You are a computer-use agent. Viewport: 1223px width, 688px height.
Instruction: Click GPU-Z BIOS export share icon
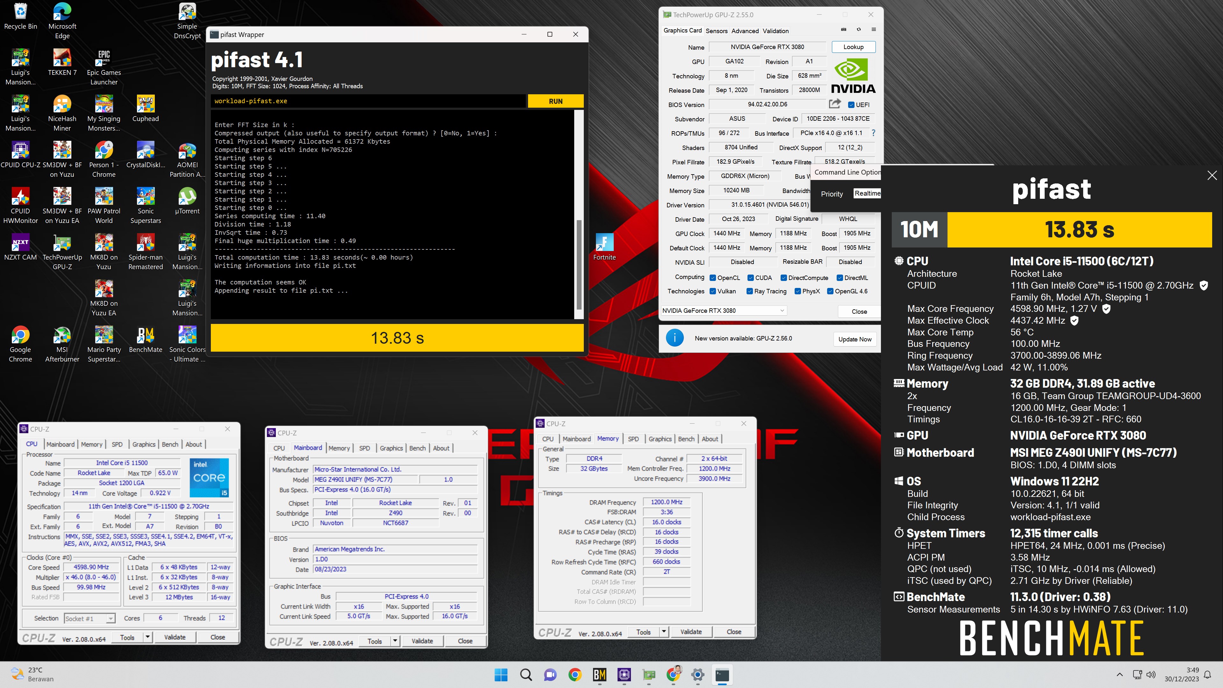click(x=835, y=104)
